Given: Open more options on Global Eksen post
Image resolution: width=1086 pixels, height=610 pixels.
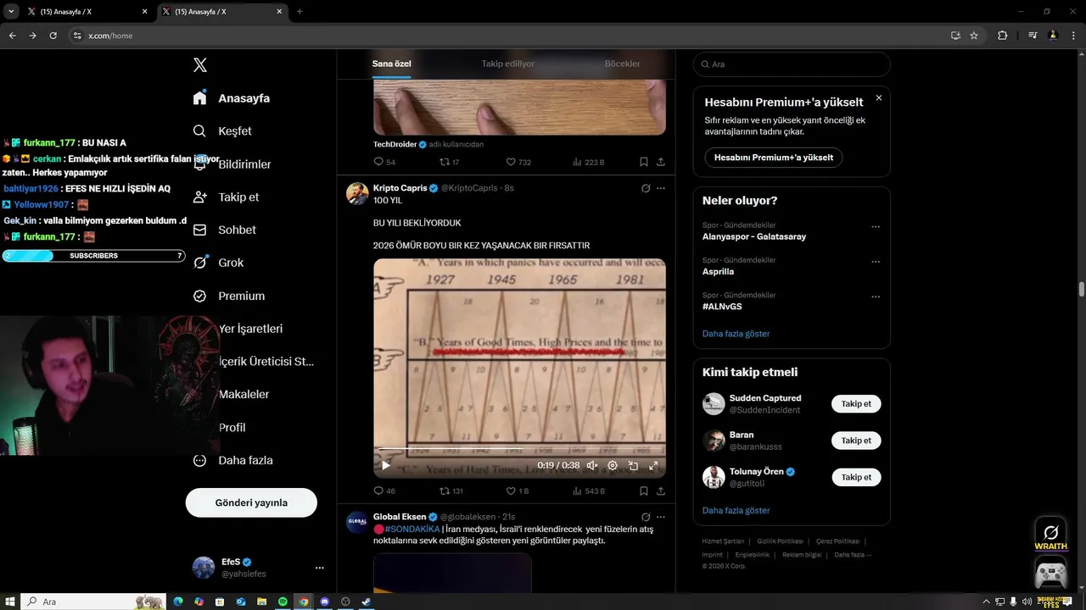Looking at the screenshot, I should click(x=661, y=517).
